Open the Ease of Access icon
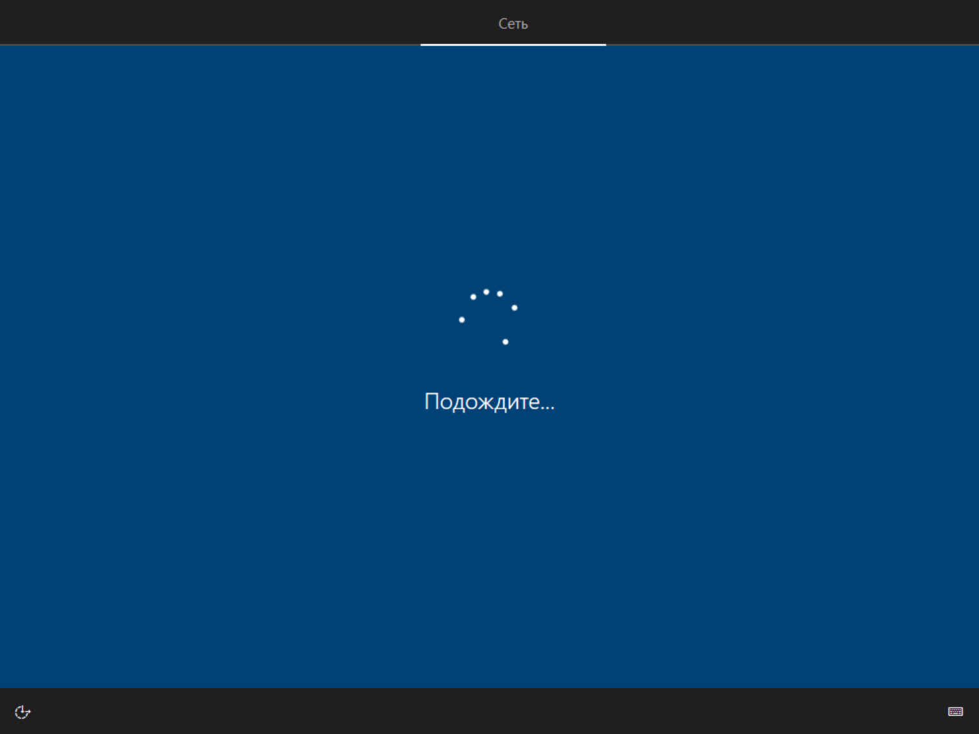The image size is (979, 734). (22, 712)
